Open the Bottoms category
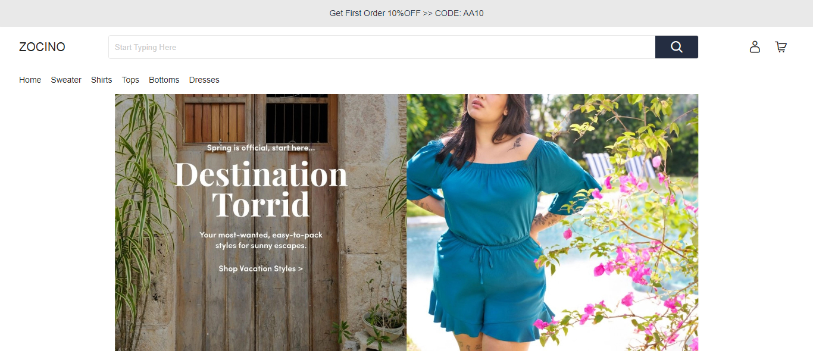The height and width of the screenshot is (363, 813). point(164,80)
